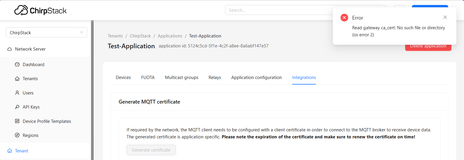The height and width of the screenshot is (160, 464).
Task: Open the ChirpStack tenant selector dropdown
Action: click(47, 32)
